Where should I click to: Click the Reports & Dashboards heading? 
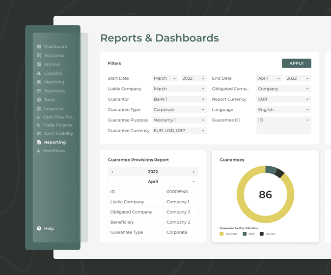coord(159,38)
